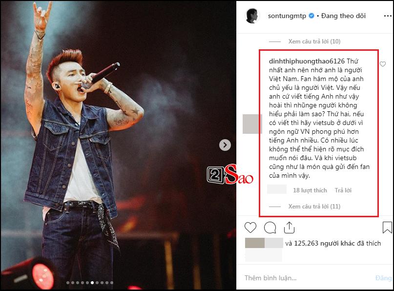Like the post with the heart icon

(250, 228)
